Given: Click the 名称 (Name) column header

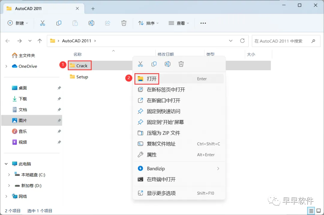Looking at the screenshot, I should tap(77, 54).
